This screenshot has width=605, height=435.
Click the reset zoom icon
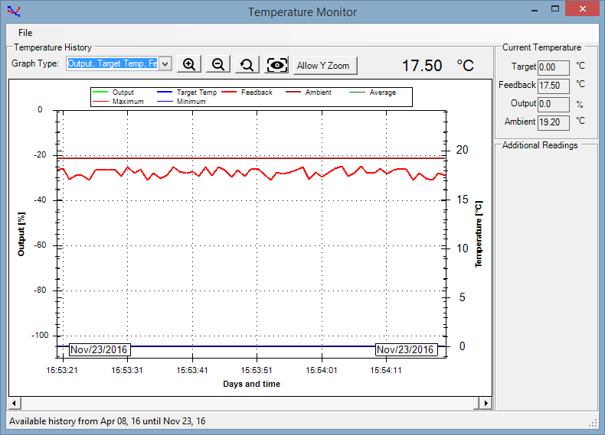[247, 64]
